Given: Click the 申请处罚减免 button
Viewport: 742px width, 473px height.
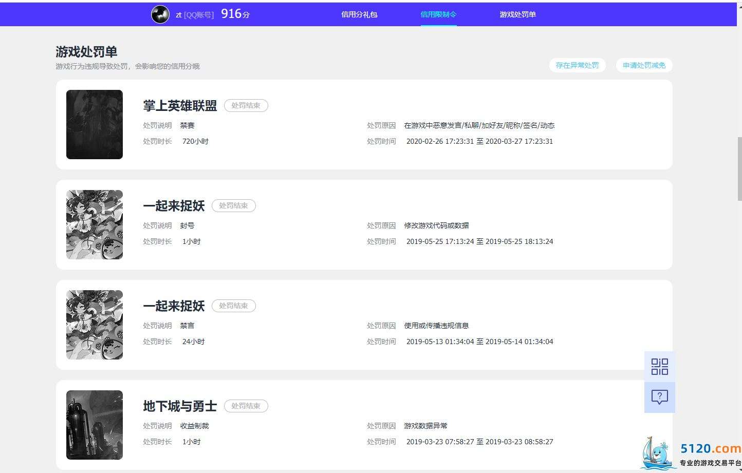Looking at the screenshot, I should [644, 65].
